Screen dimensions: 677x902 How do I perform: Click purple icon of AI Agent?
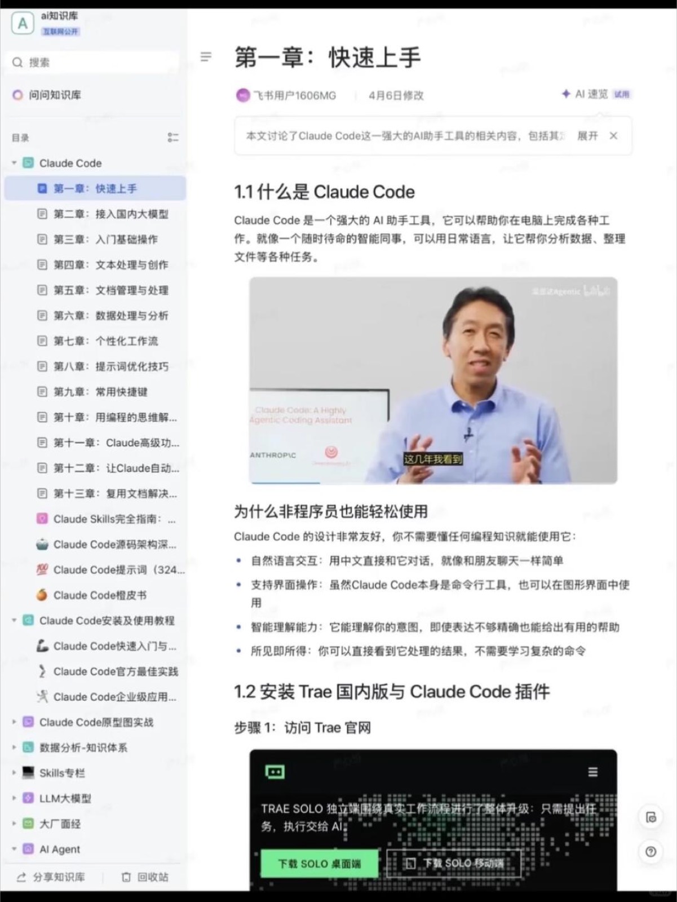coord(28,848)
